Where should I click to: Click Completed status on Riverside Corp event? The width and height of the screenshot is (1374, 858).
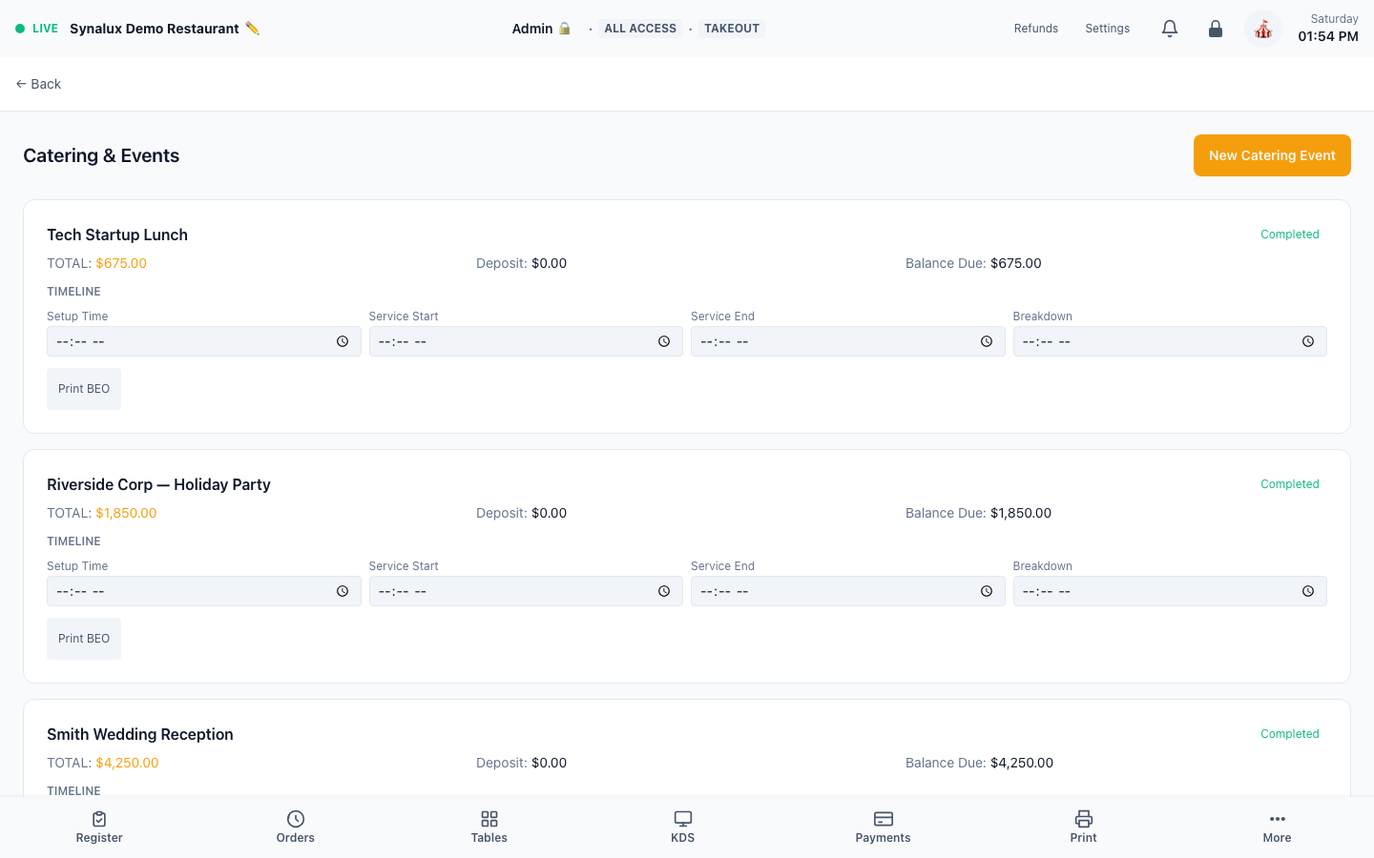pos(1290,484)
